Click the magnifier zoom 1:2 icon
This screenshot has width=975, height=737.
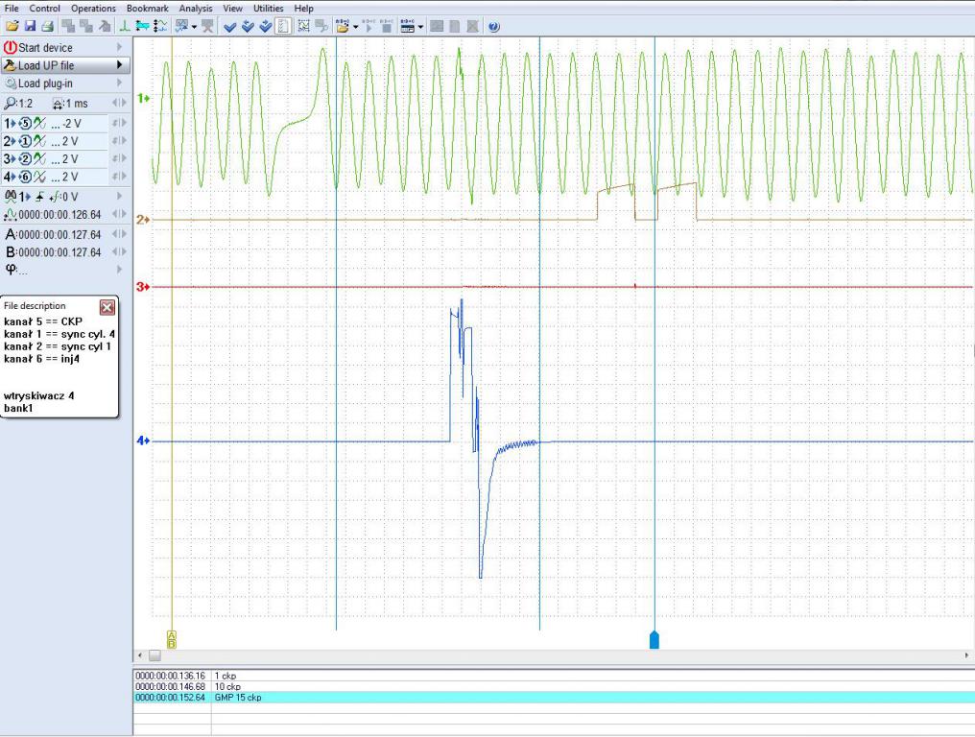coord(11,103)
